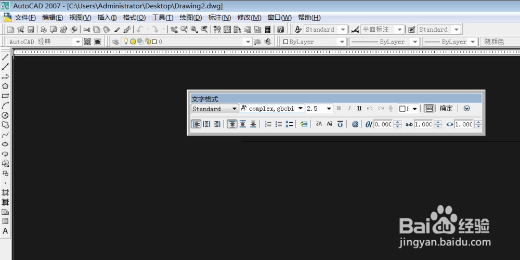Toggle Bold in text formatting
The image size is (520, 260).
click(x=339, y=109)
